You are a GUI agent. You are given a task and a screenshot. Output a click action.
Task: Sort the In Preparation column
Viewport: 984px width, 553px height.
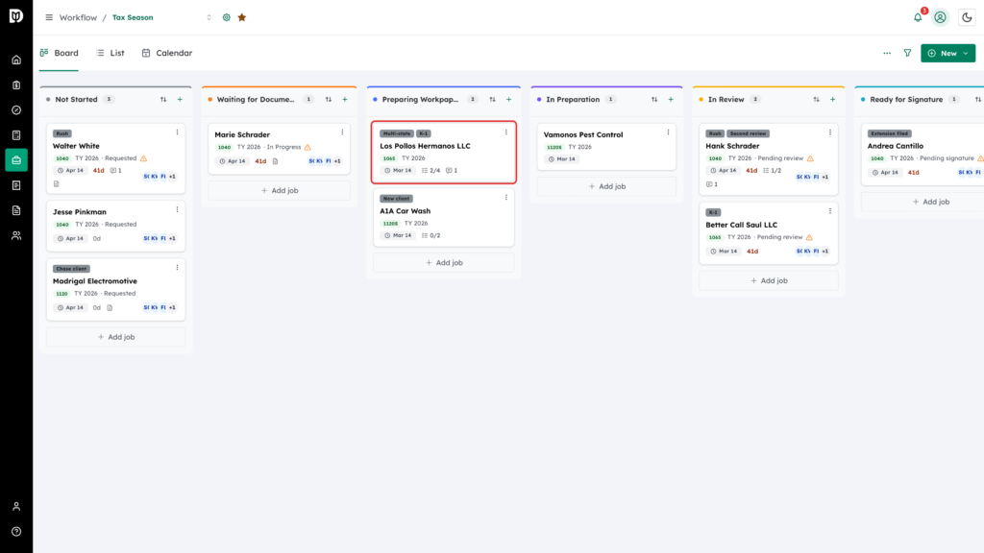click(x=654, y=100)
